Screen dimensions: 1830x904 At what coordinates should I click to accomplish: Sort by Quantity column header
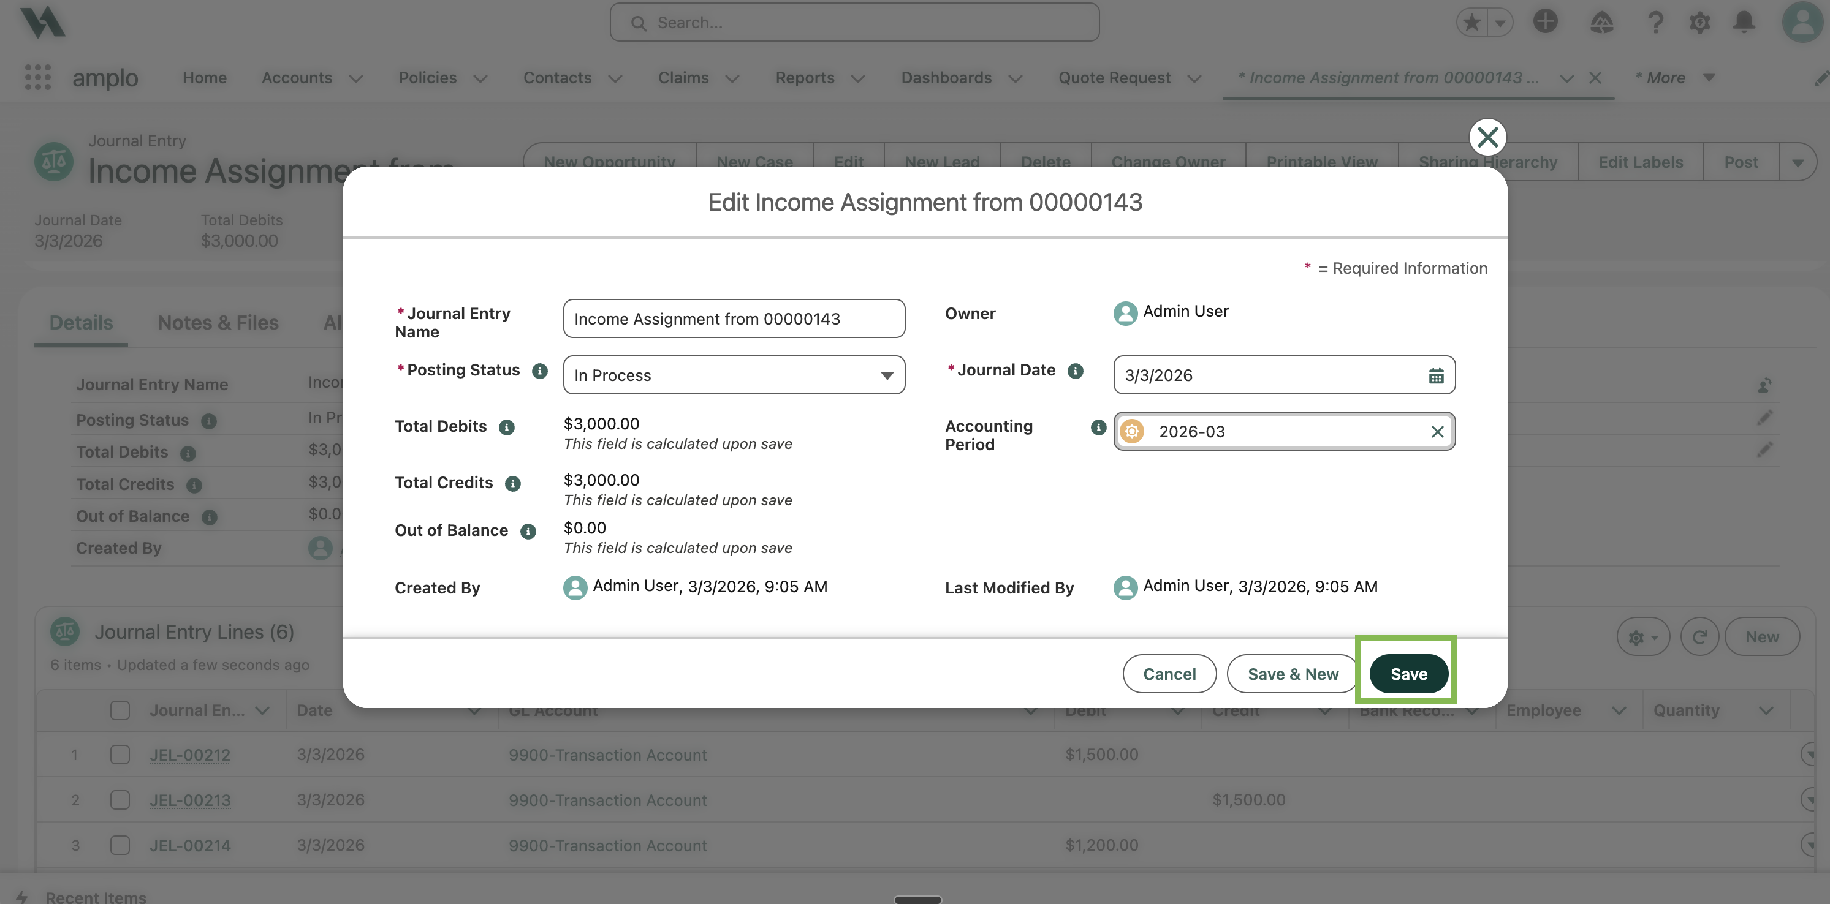1686,710
